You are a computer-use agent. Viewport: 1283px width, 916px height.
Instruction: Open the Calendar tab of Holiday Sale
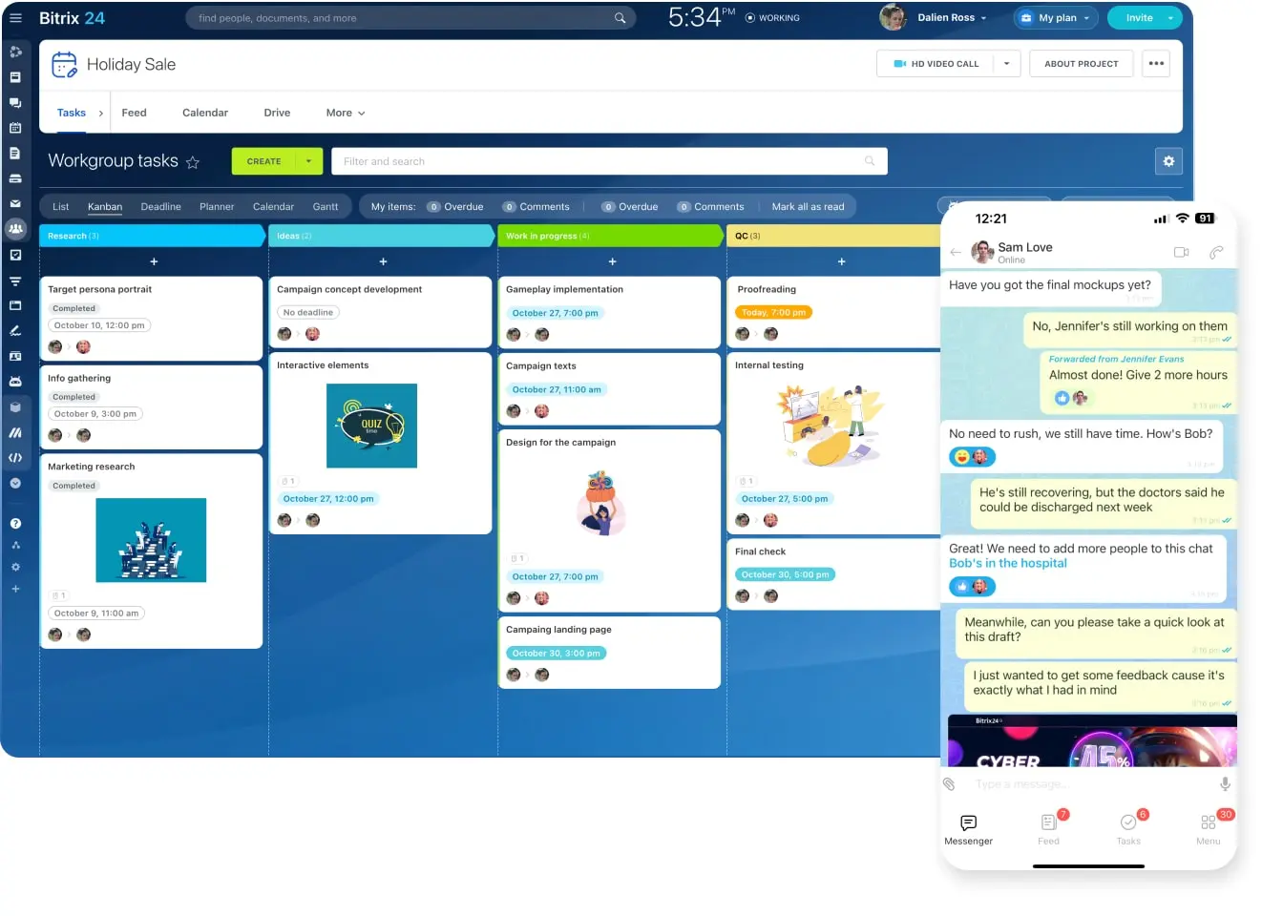click(x=205, y=113)
